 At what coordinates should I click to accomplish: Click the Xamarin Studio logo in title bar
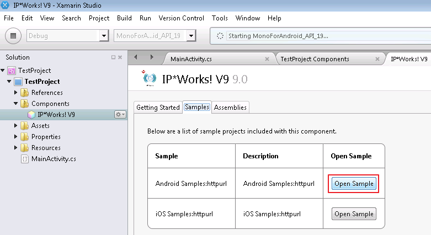click(5, 5)
